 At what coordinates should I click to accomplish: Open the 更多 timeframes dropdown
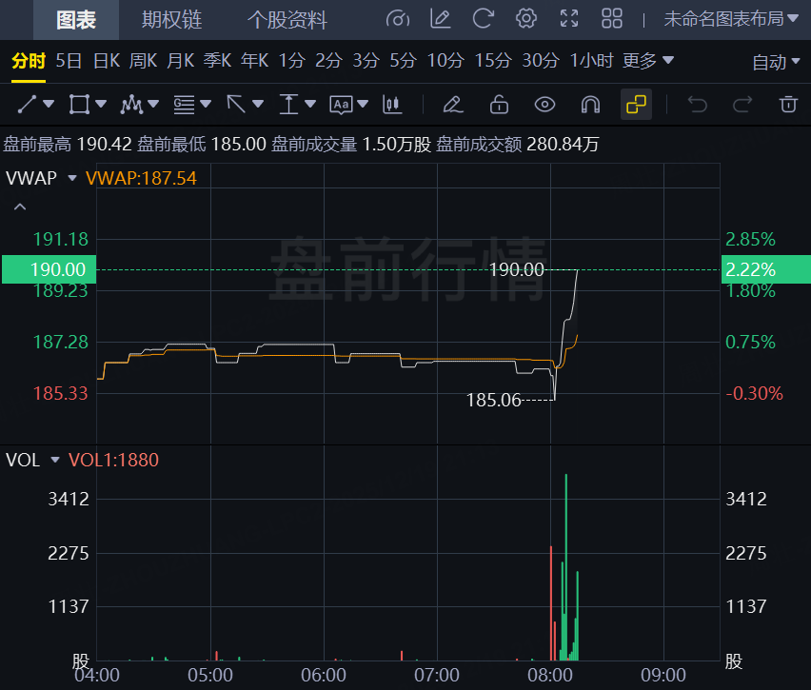[x=647, y=61]
